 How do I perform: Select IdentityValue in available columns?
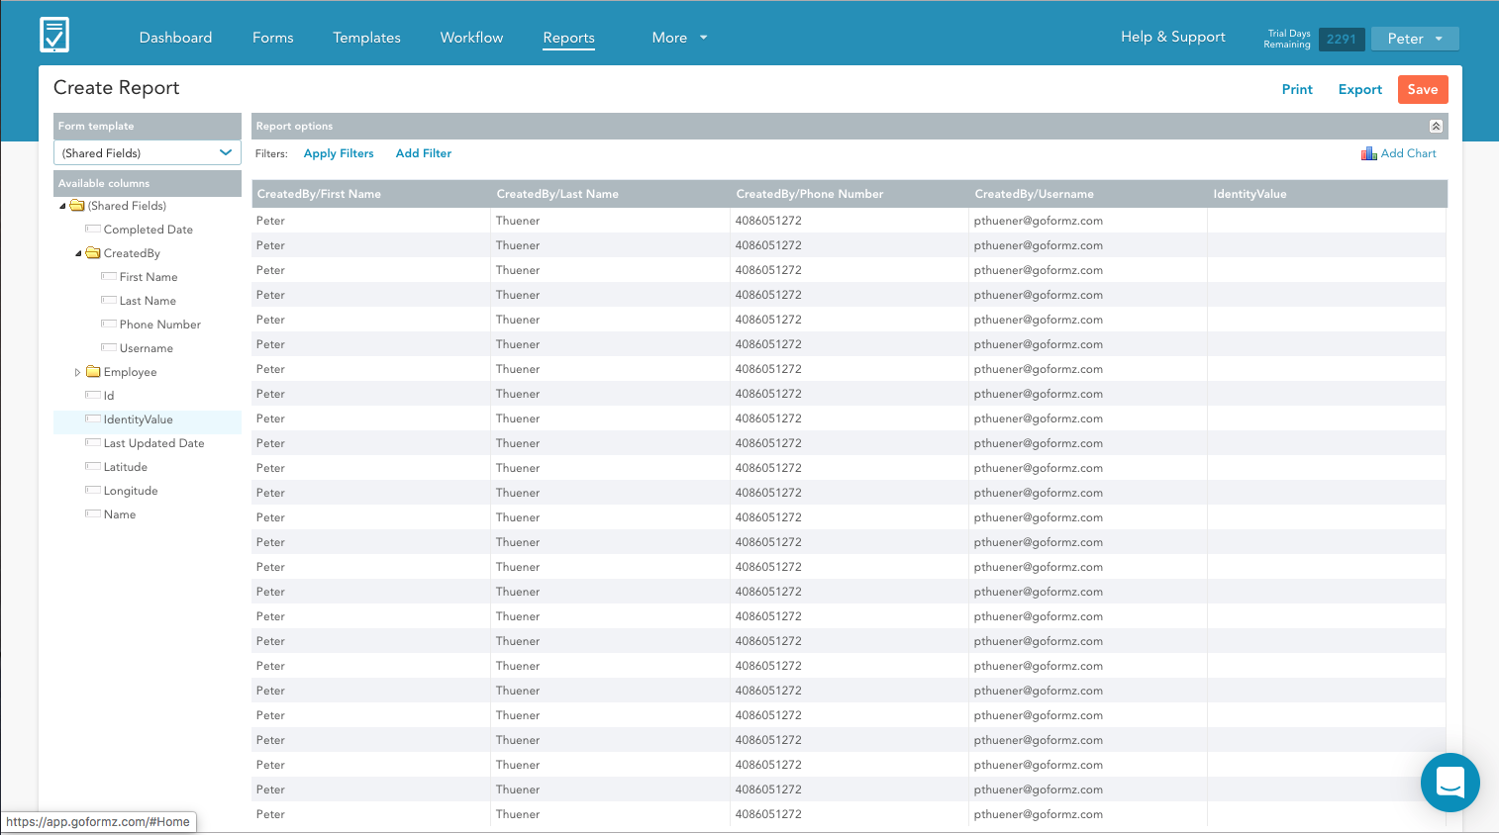pyautogui.click(x=138, y=419)
